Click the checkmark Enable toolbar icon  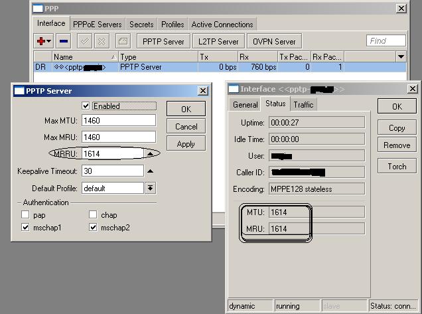(x=84, y=41)
